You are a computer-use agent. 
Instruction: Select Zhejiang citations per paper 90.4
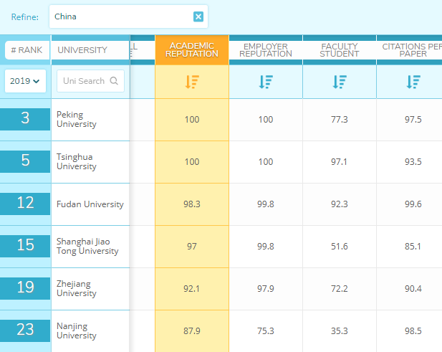(x=413, y=288)
